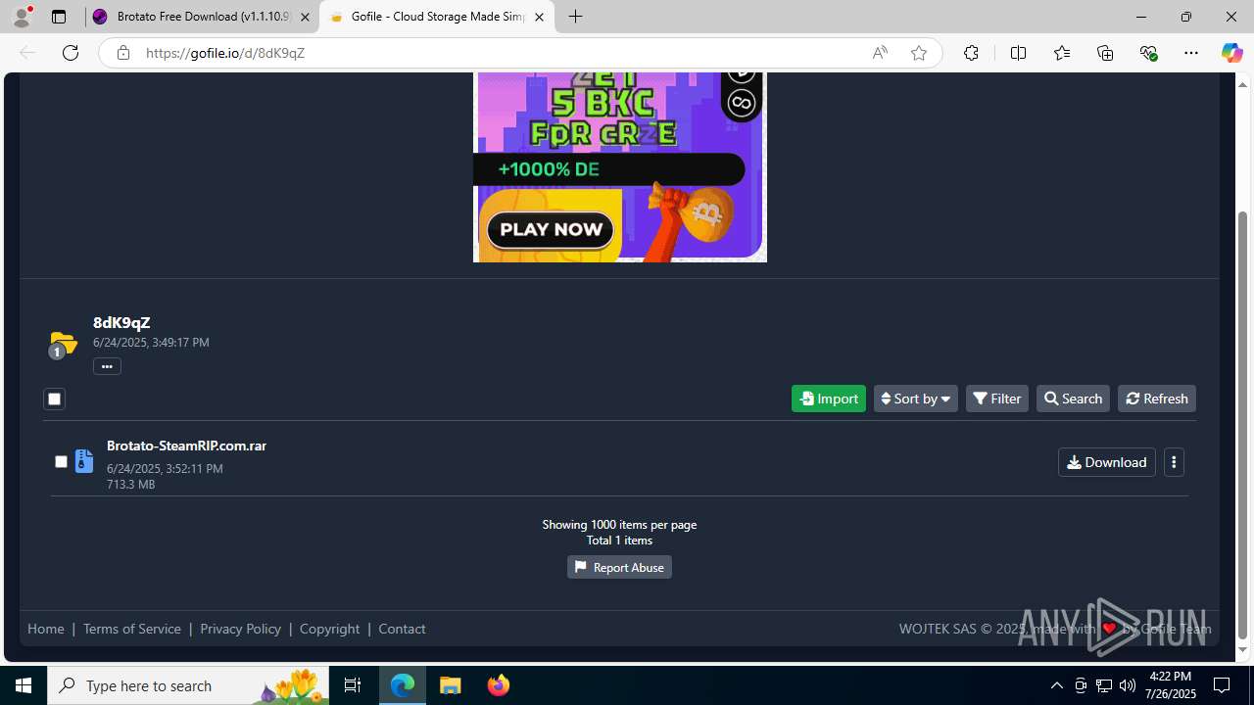Refresh the folder listing
This screenshot has width=1254, height=705.
pyautogui.click(x=1157, y=399)
